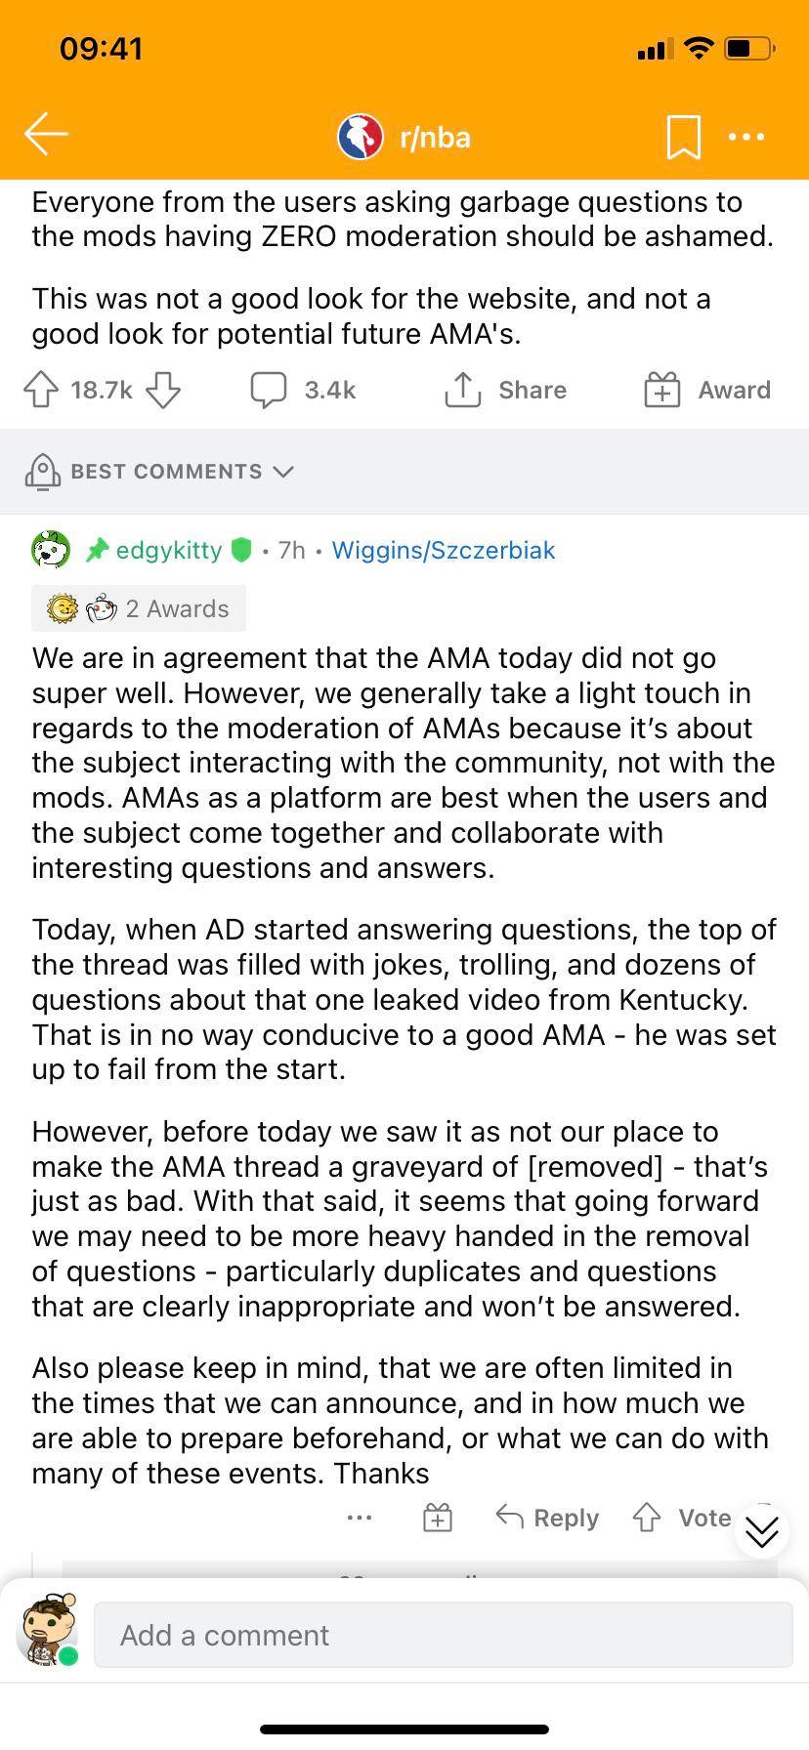Open the Wiggins/Szczerbiak flair link
The height and width of the screenshot is (1750, 809).
pyautogui.click(x=444, y=550)
